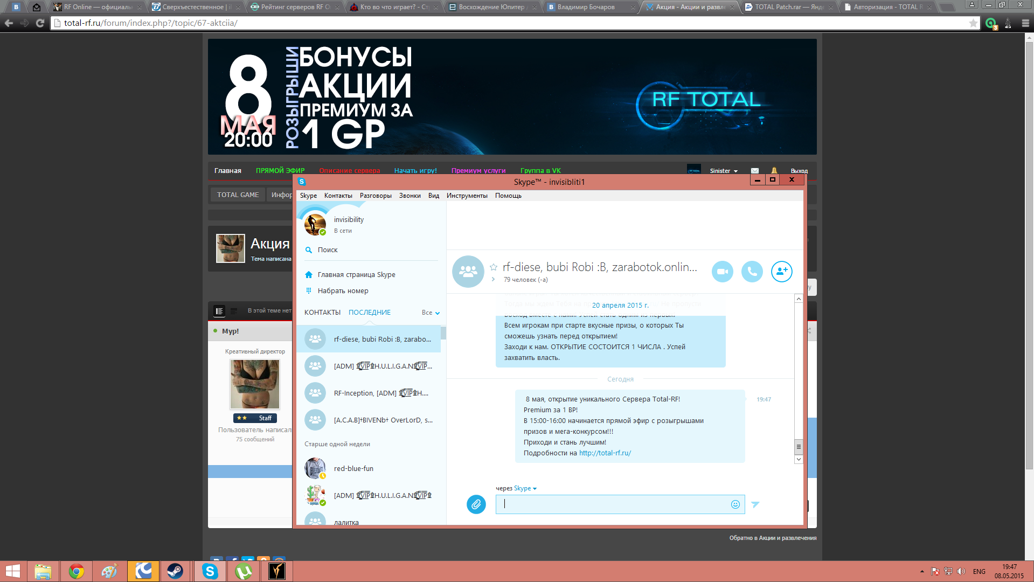Image resolution: width=1034 pixels, height=582 pixels.
Task: Reload the current browser page
Action: pos(40,23)
